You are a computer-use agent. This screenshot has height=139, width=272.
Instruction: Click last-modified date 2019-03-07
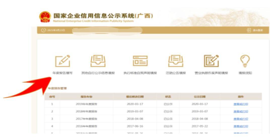tap(135, 111)
